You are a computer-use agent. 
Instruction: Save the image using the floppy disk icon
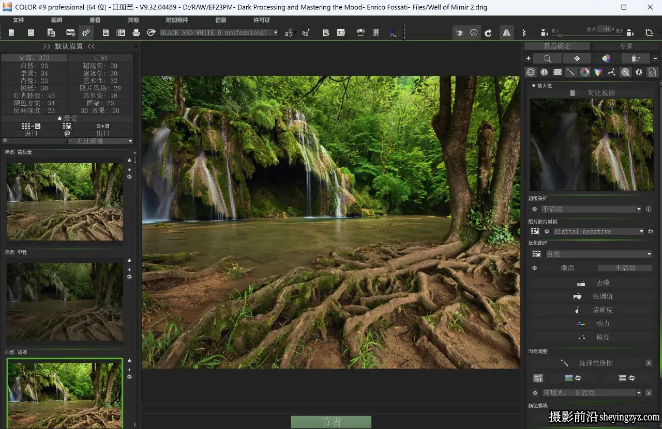106,33
